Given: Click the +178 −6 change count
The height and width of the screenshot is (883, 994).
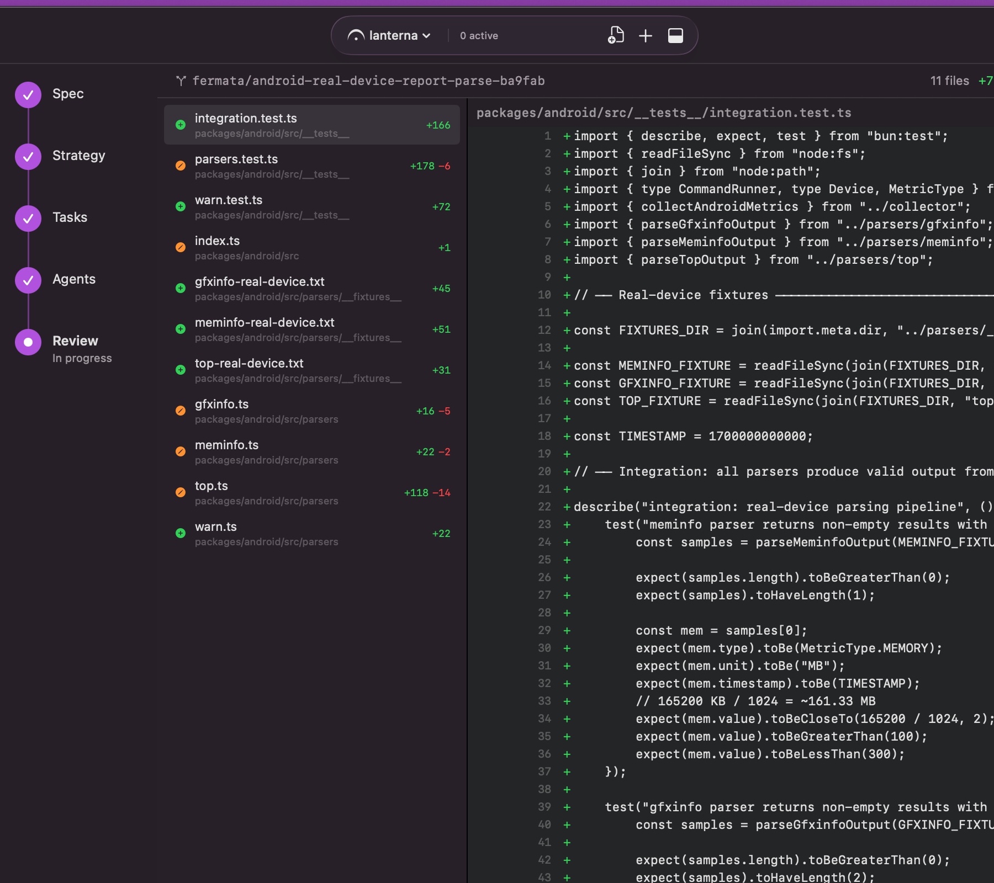Looking at the screenshot, I should click(430, 166).
